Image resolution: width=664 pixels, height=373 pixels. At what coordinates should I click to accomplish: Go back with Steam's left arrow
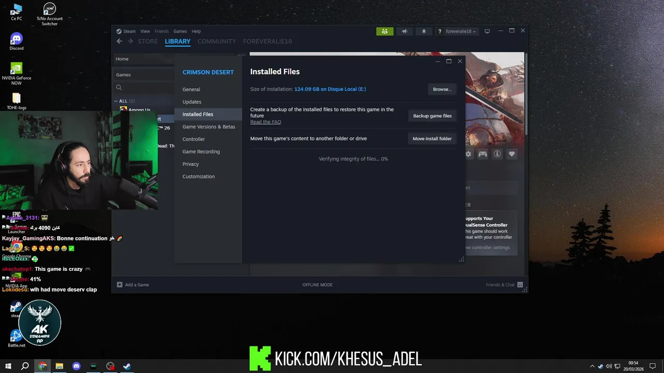click(x=119, y=41)
